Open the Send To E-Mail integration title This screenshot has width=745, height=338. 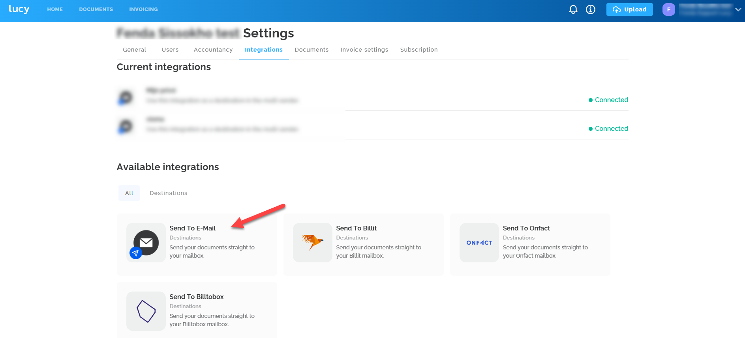click(193, 228)
